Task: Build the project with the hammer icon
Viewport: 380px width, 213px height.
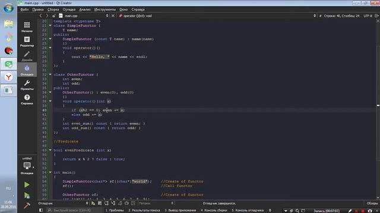Action: pyautogui.click(x=27, y=205)
